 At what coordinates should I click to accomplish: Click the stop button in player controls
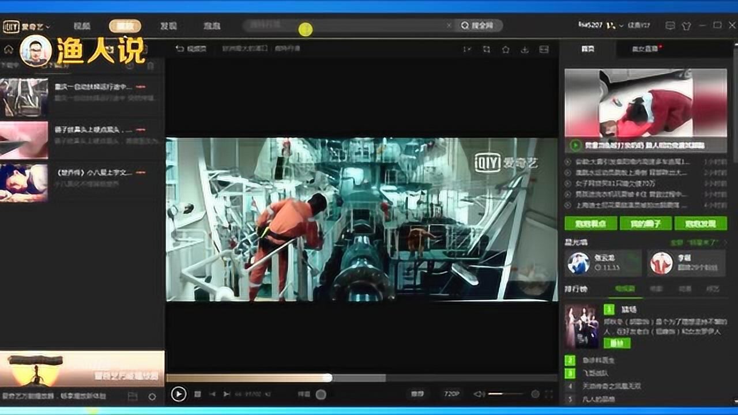coord(198,394)
